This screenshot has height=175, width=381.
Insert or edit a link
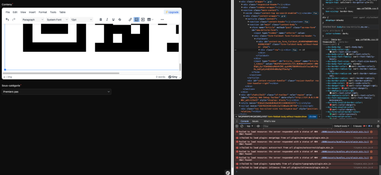[130, 19]
